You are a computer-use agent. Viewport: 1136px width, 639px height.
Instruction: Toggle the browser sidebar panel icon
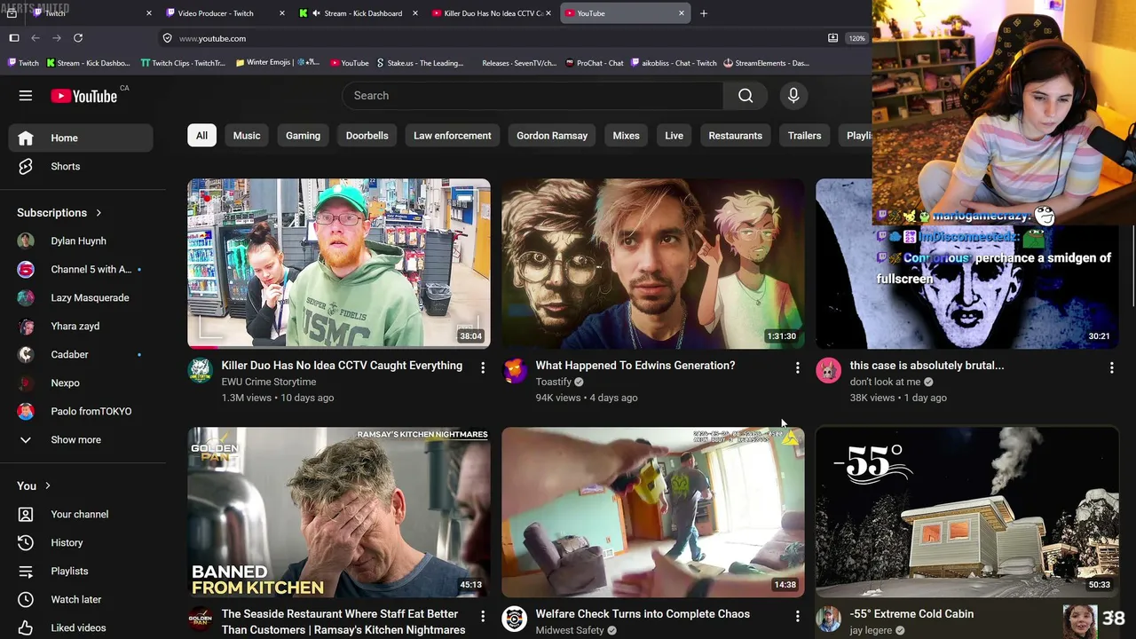pos(14,38)
